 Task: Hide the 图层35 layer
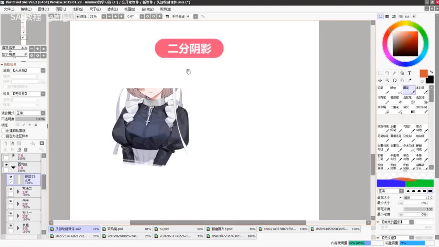(x=11, y=177)
